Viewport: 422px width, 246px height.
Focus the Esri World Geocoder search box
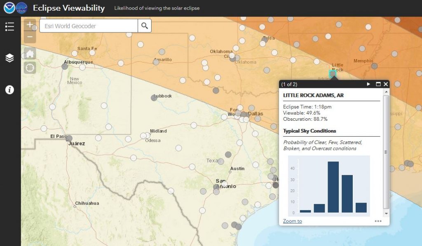click(x=89, y=26)
